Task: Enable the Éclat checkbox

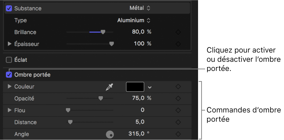Action: [x=9, y=60]
